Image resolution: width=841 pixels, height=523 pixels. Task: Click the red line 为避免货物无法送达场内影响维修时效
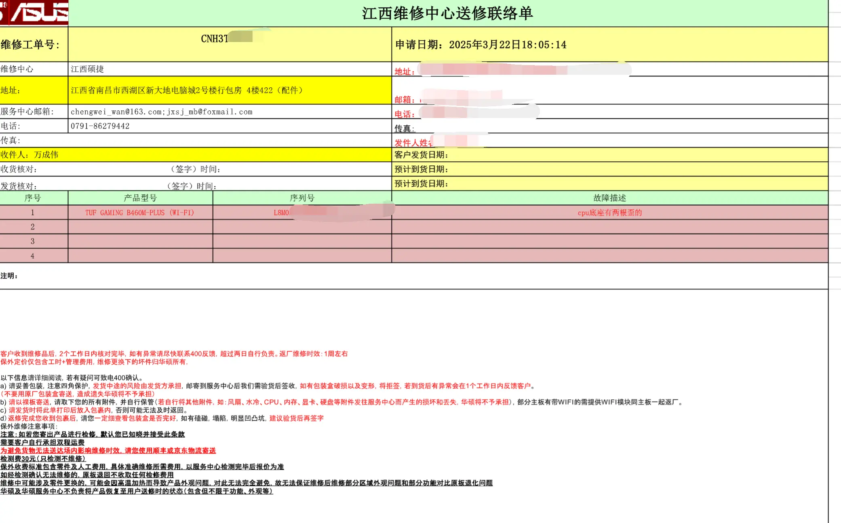tap(108, 451)
